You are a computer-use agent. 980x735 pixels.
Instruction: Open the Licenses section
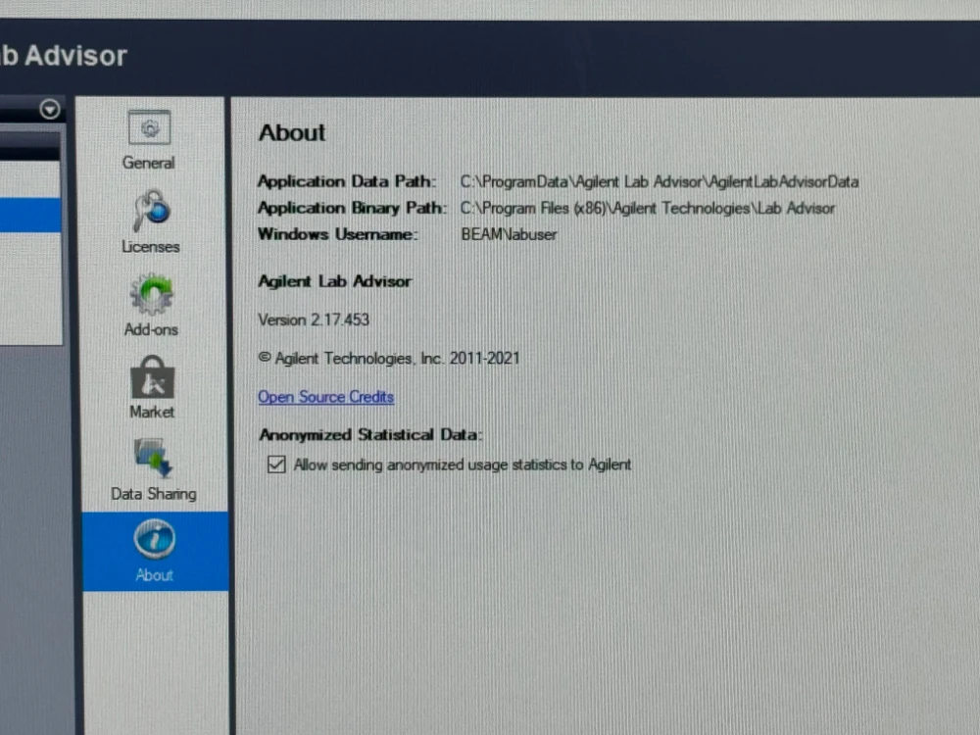coord(151,221)
